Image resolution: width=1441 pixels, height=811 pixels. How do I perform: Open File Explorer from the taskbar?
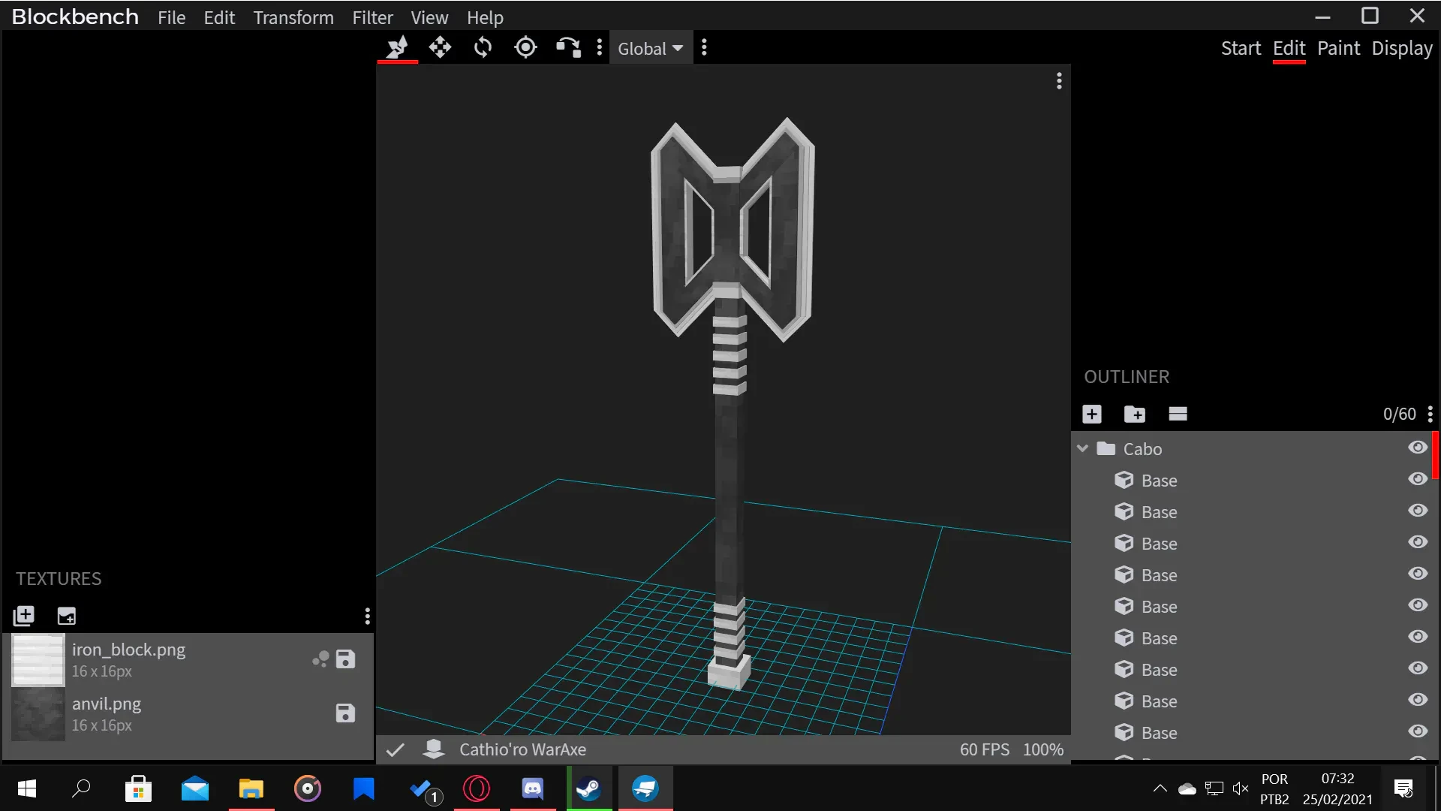click(251, 788)
